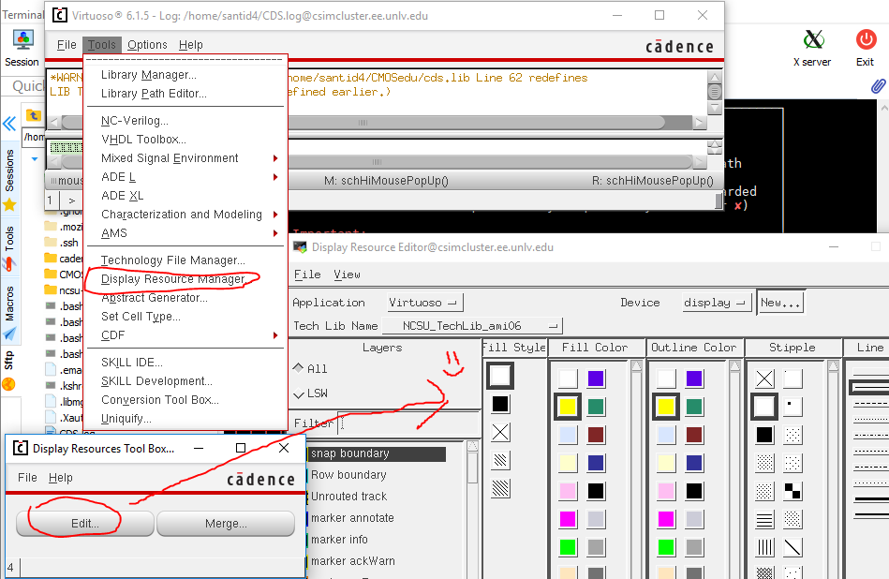The width and height of the screenshot is (889, 579).
Task: Select the vertical lines stipple pattern
Action: pos(764,547)
